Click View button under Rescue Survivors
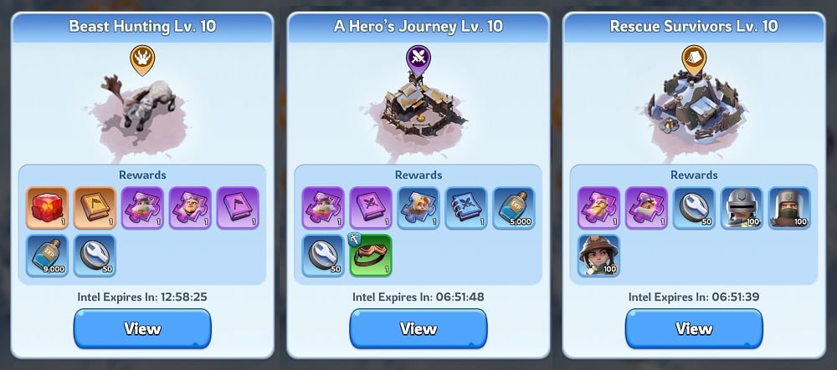This screenshot has height=370, width=837. coord(694,328)
